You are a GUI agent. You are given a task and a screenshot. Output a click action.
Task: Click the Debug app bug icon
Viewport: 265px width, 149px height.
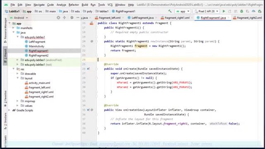tap(241, 11)
